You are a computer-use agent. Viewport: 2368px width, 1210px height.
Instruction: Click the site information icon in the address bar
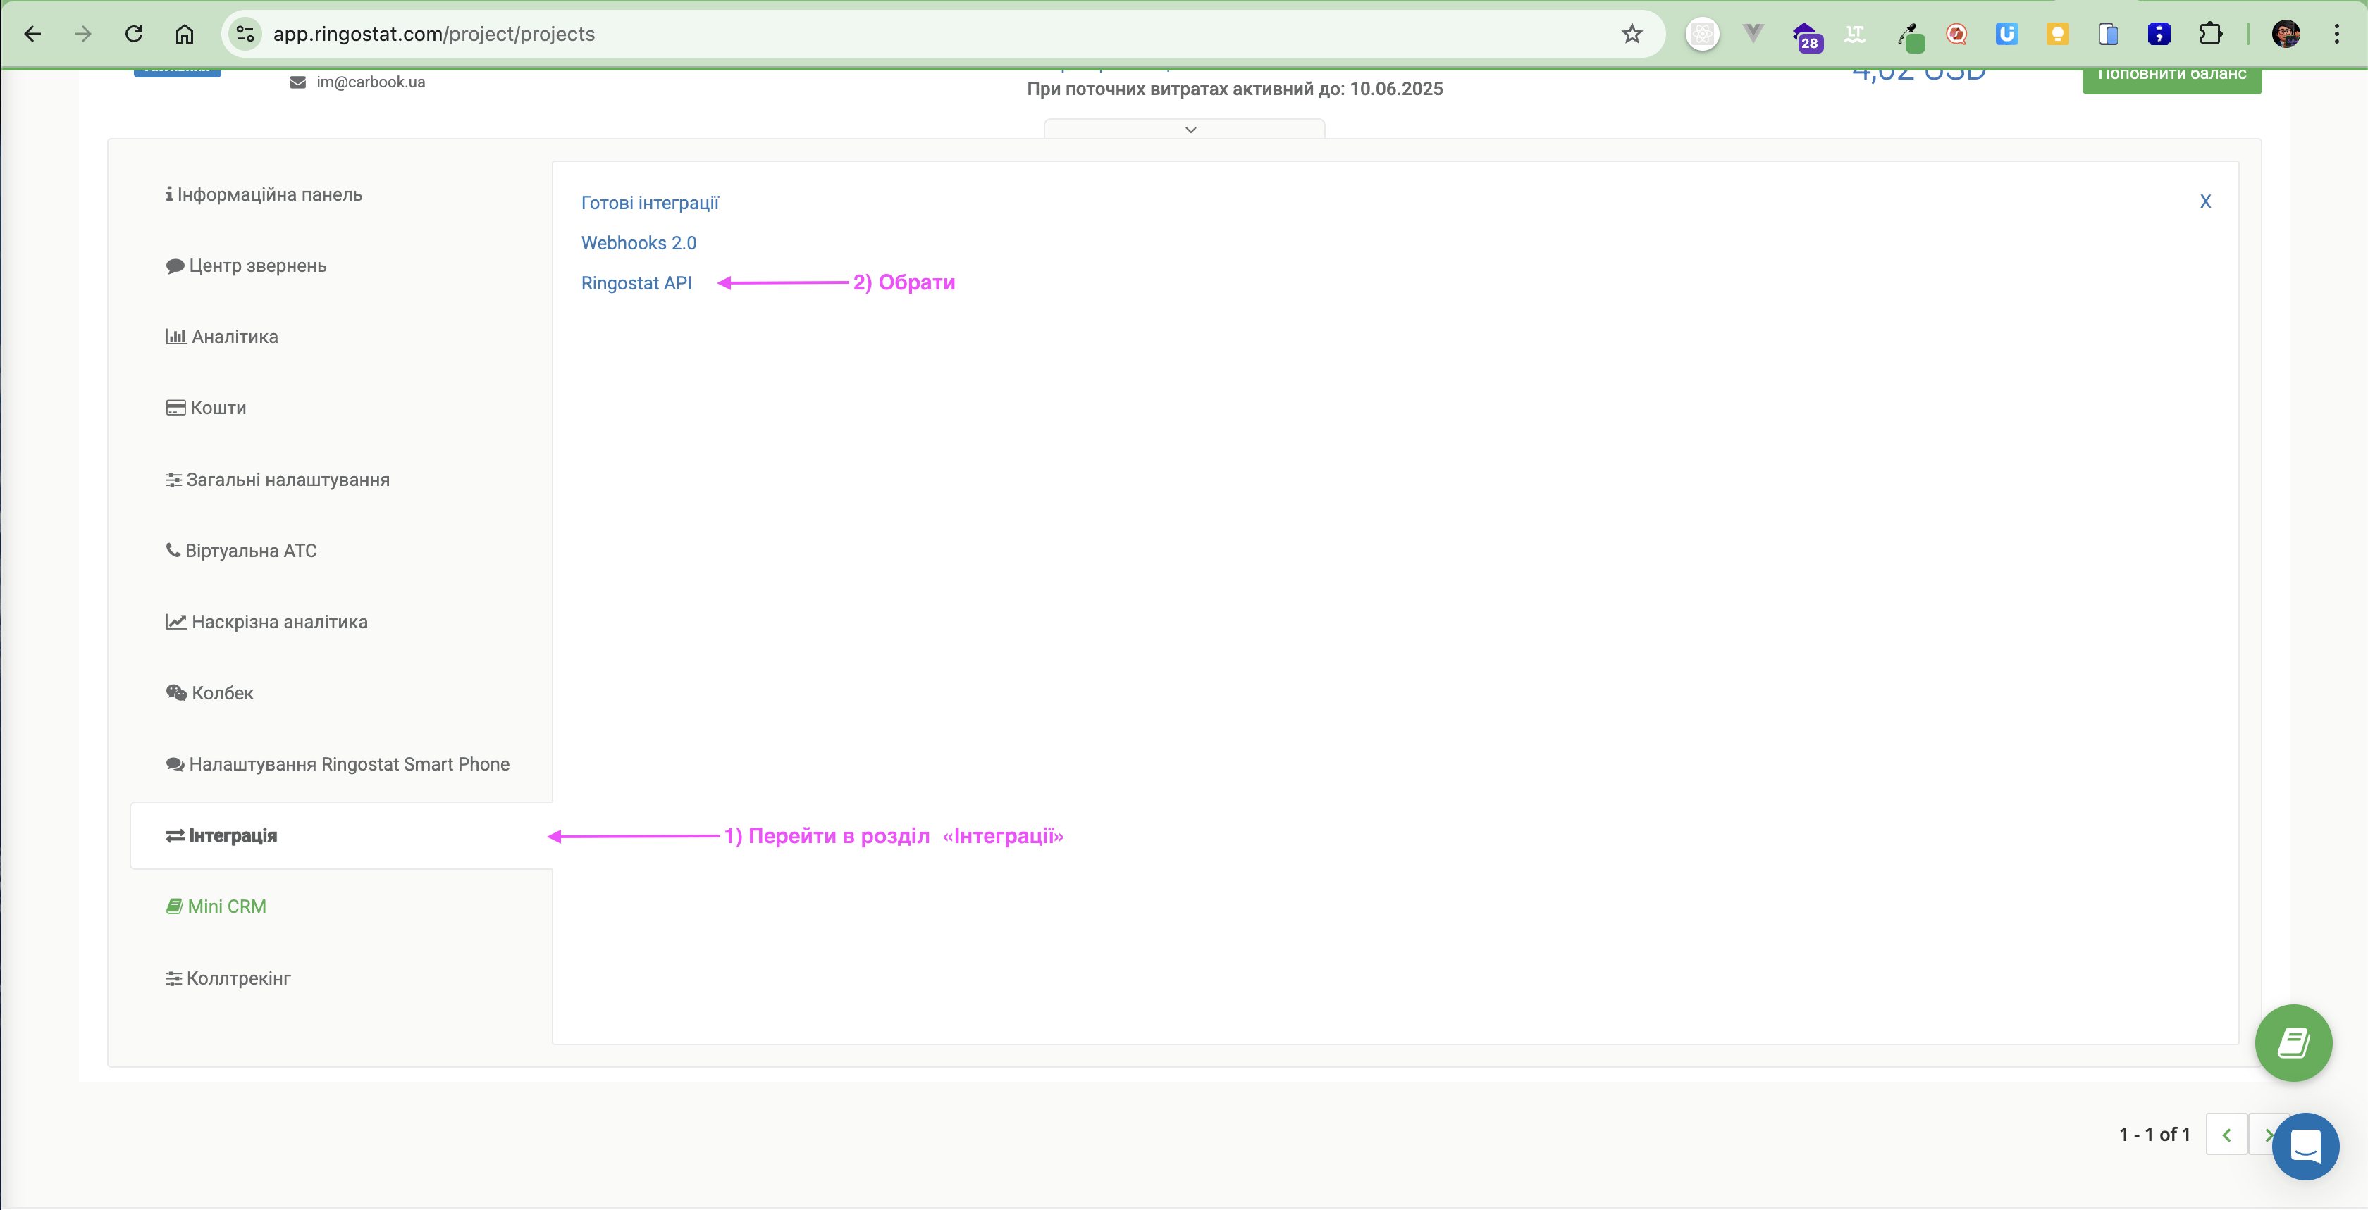pos(245,34)
